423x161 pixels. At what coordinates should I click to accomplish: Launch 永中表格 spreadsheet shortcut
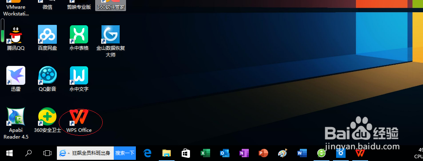click(x=79, y=34)
